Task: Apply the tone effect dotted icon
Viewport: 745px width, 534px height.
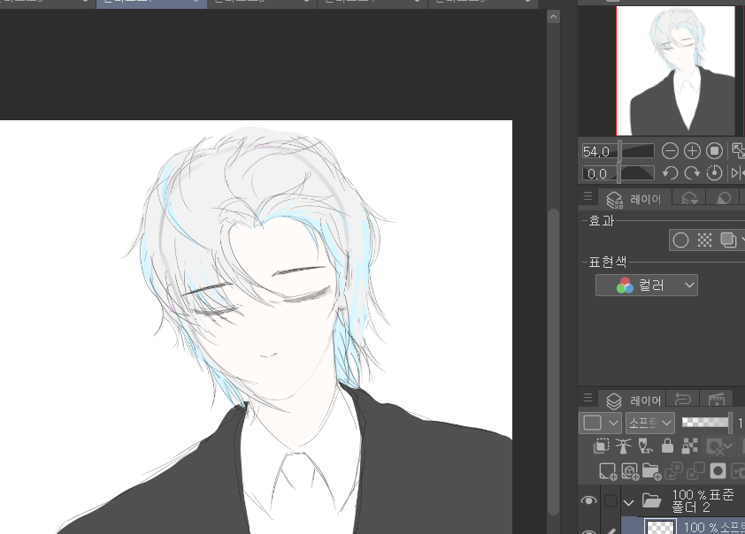Action: coord(704,240)
